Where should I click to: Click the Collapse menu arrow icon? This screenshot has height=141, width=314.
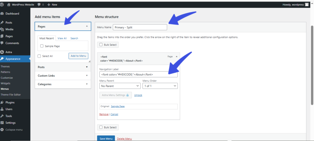tap(2, 130)
